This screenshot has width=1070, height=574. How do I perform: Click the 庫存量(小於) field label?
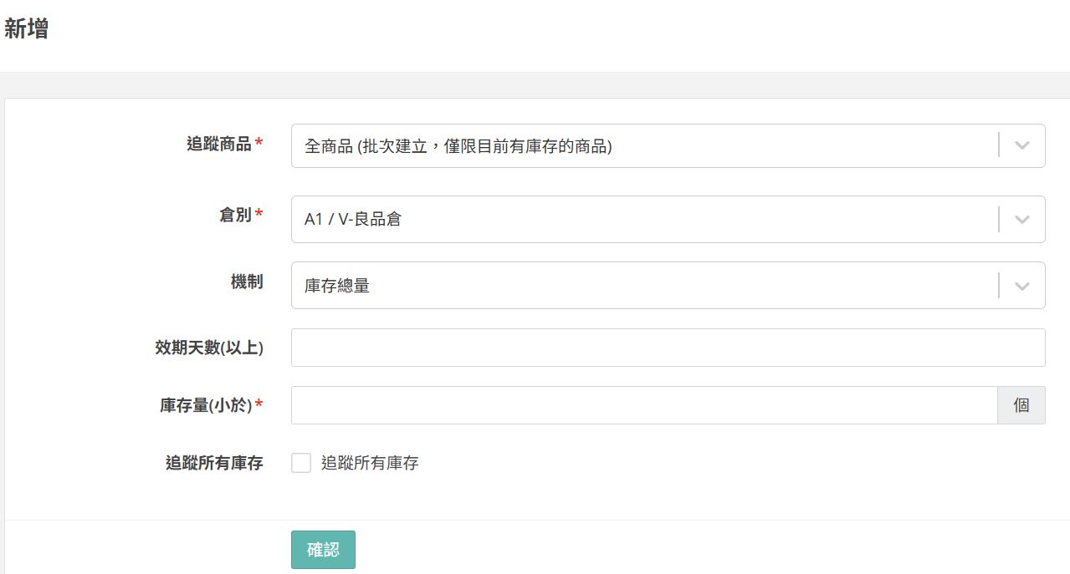(x=206, y=405)
